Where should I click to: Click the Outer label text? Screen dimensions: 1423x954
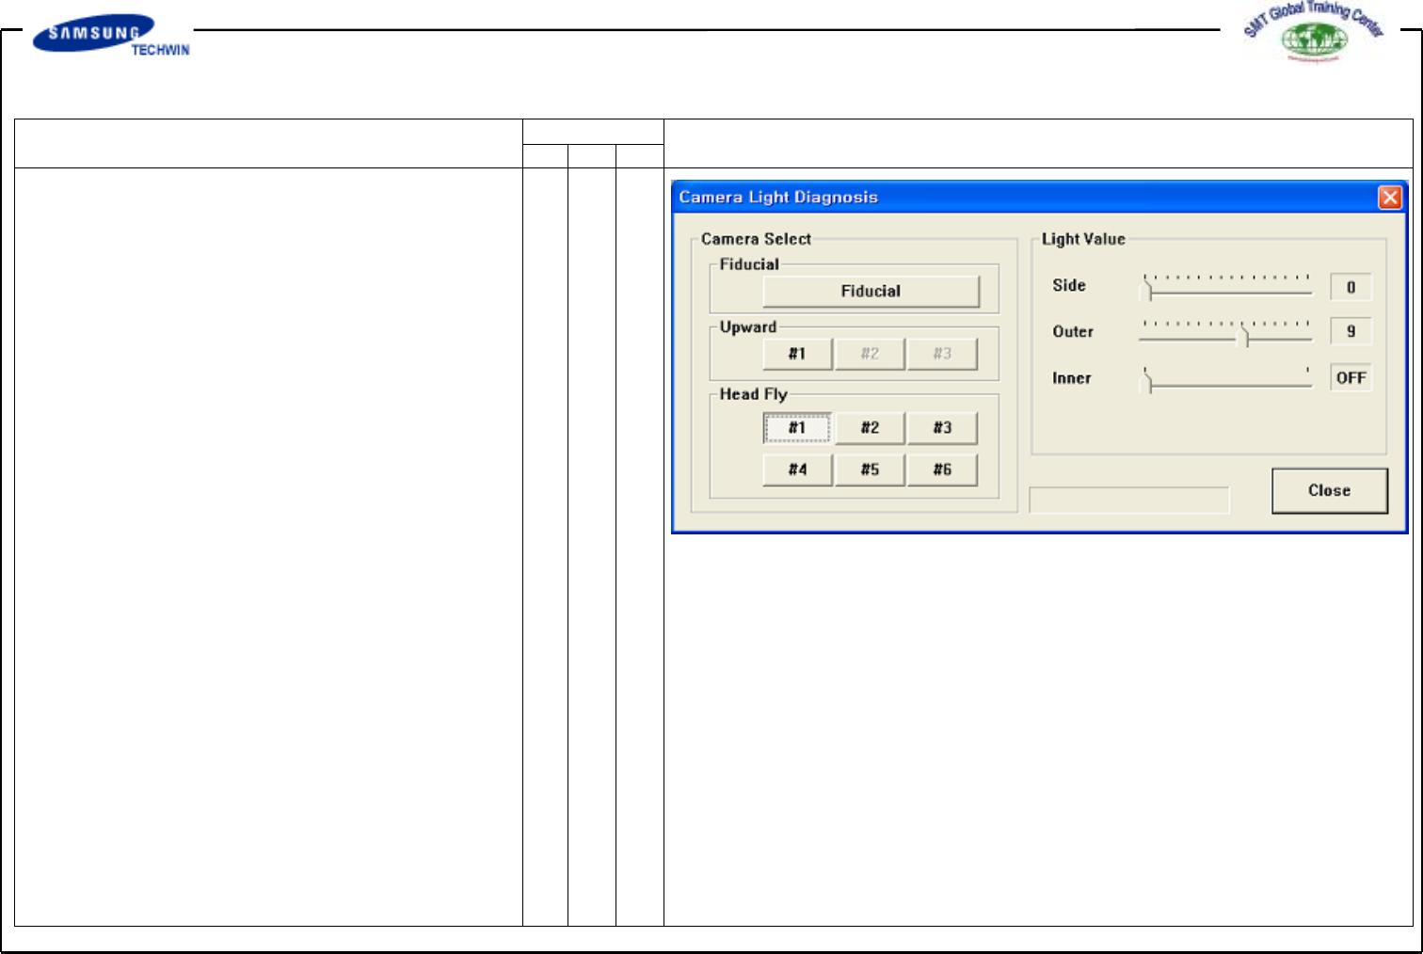1073,331
